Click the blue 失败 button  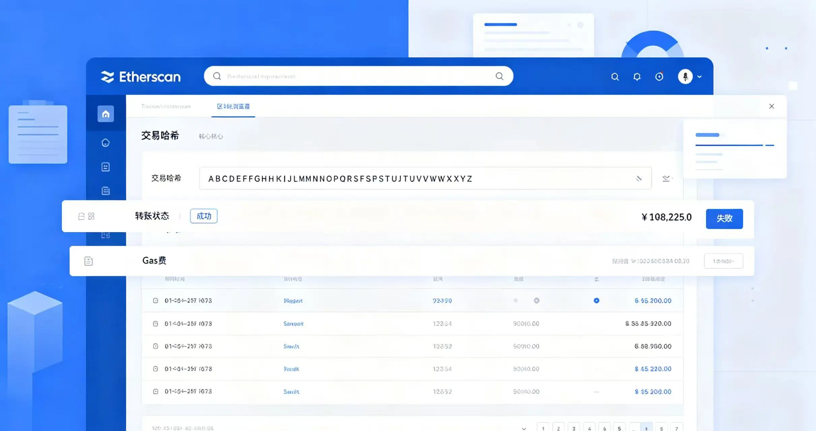click(x=724, y=219)
